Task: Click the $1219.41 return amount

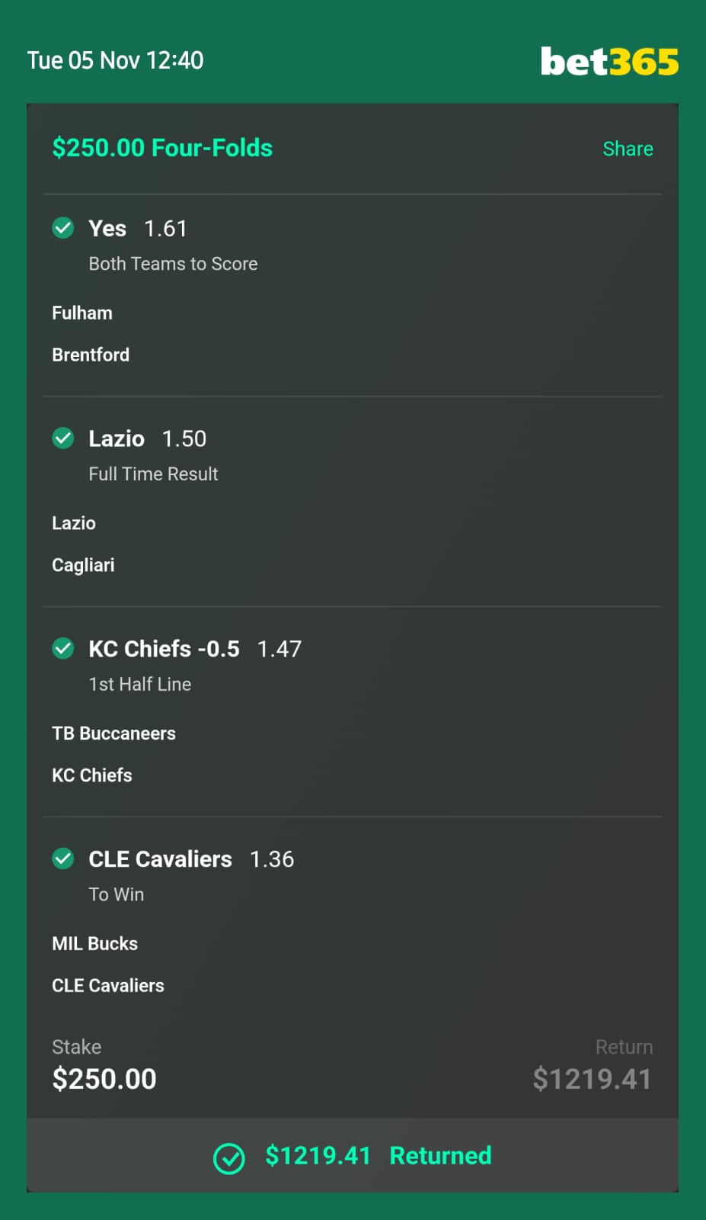Action: 592,1079
